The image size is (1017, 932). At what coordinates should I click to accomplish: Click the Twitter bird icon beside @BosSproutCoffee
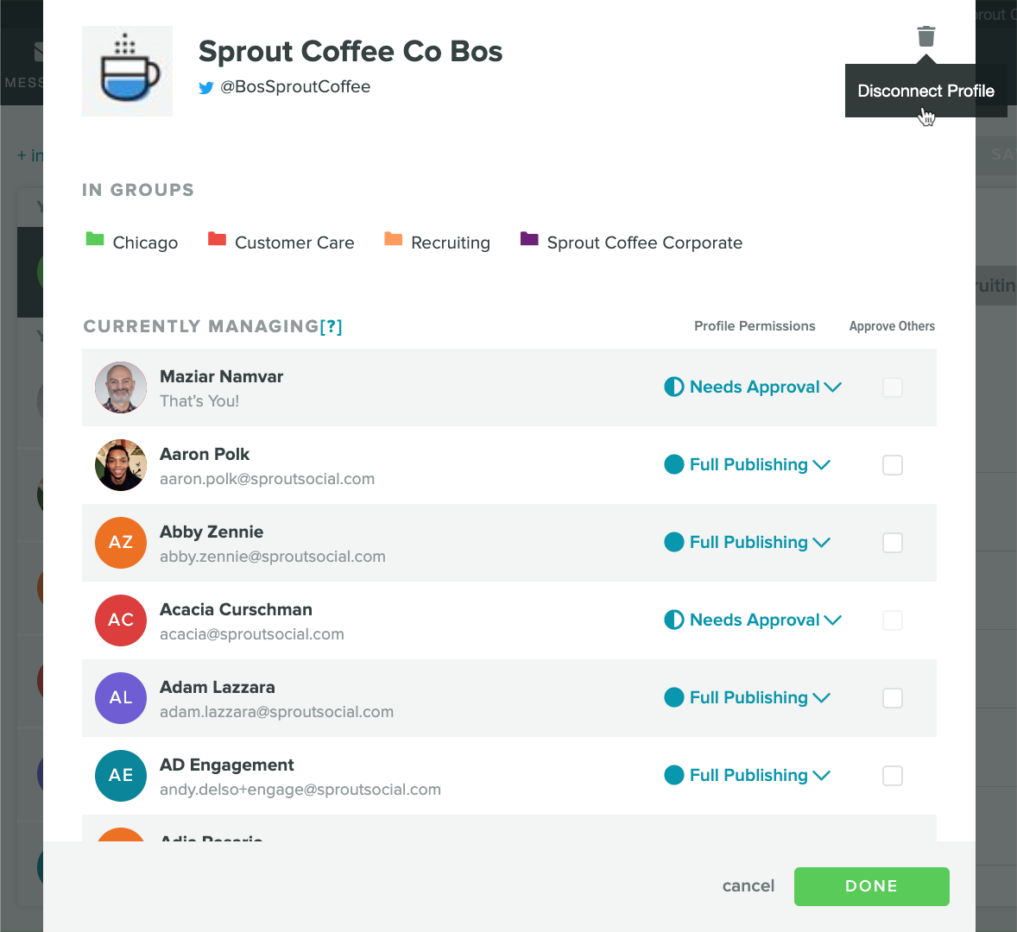tap(205, 87)
